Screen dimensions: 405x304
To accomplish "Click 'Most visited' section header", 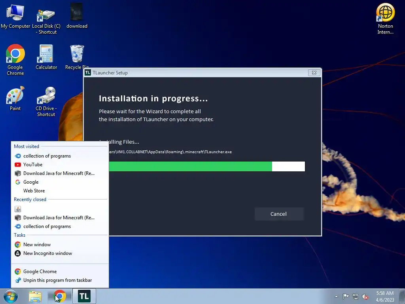I will click(26, 146).
